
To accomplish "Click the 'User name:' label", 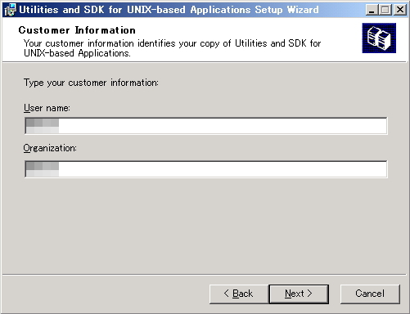I will (47, 108).
